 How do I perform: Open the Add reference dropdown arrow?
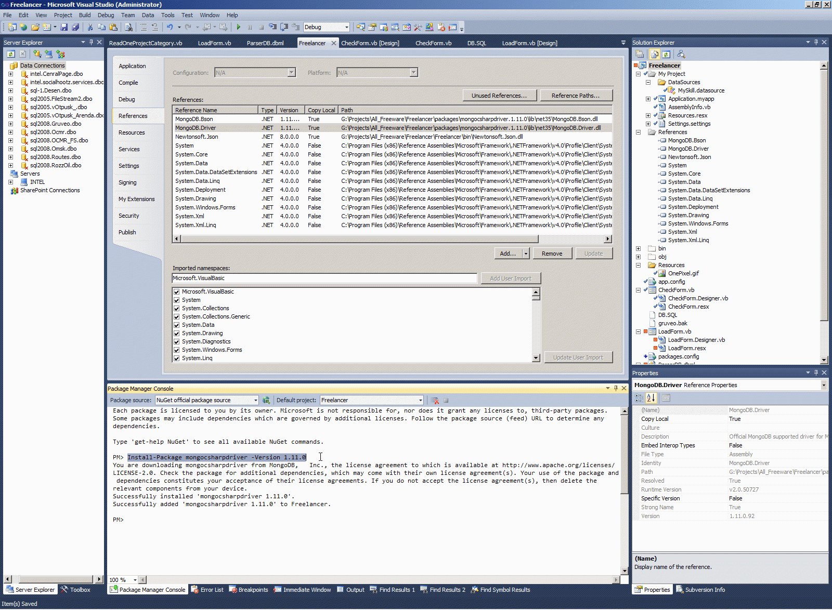[x=526, y=254]
